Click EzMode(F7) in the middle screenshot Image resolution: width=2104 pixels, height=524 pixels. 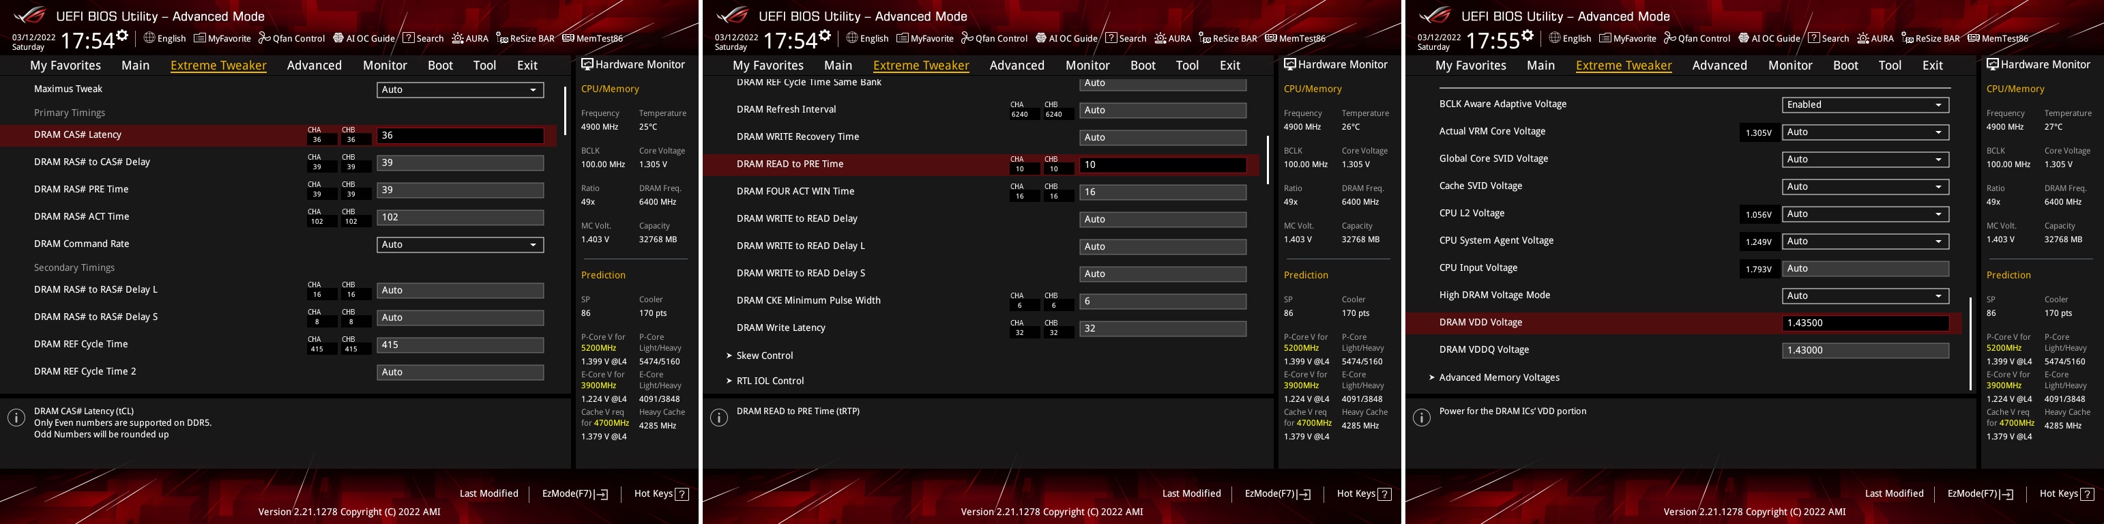click(1277, 494)
